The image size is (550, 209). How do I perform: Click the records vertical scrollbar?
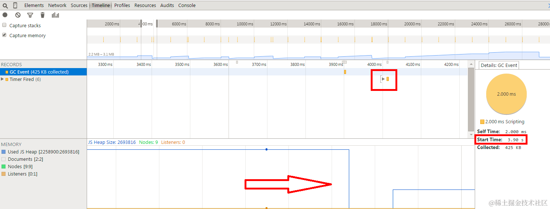click(471, 99)
